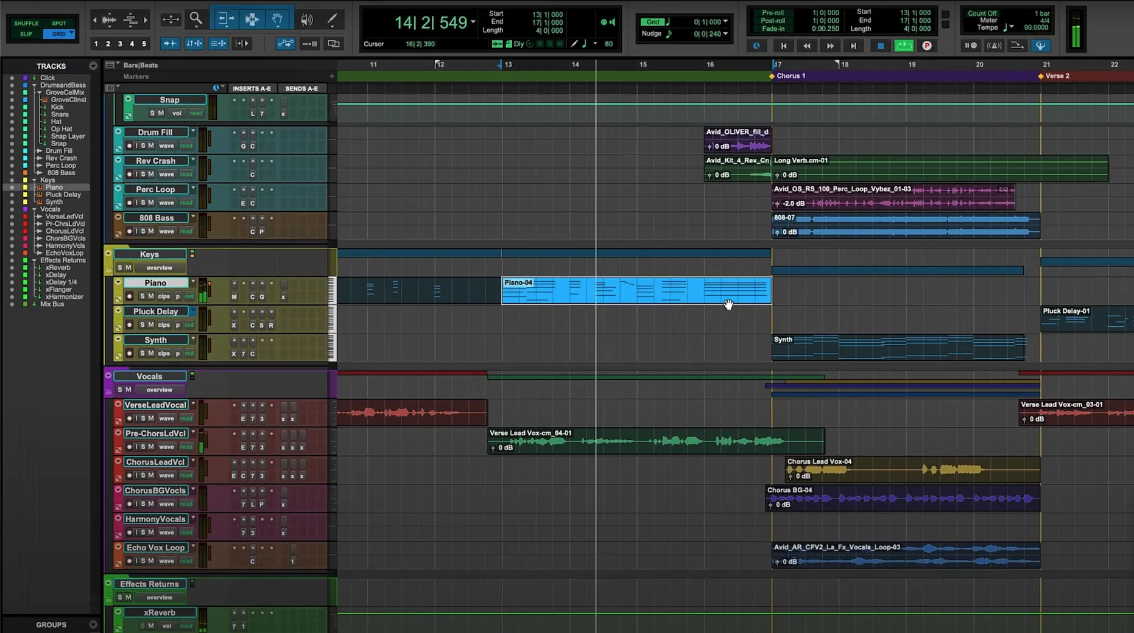Image resolution: width=1134 pixels, height=633 pixels.
Task: Solo the Piano track
Action: coord(143,296)
